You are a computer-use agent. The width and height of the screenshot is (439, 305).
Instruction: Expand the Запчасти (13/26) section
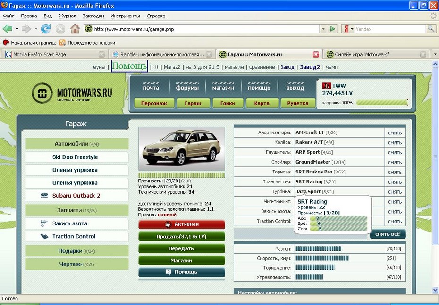click(77, 210)
